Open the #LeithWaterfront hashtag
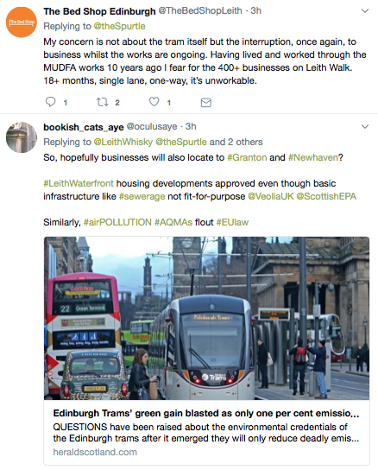 pyautogui.click(x=79, y=183)
